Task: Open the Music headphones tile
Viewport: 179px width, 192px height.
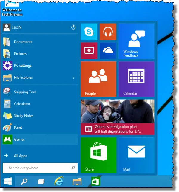Action: 108,32
